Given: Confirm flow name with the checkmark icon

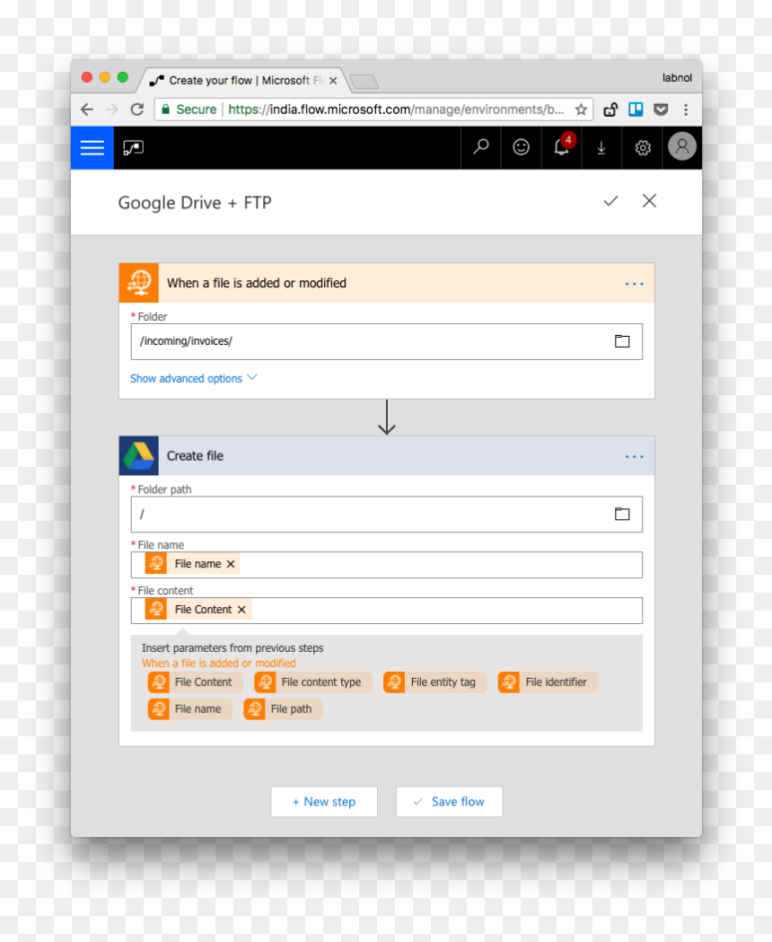Looking at the screenshot, I should (610, 200).
